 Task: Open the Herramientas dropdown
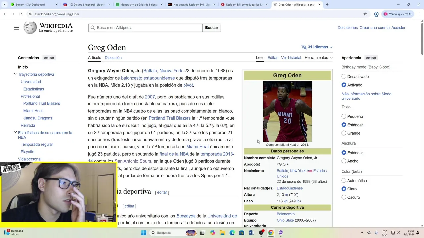point(318,58)
